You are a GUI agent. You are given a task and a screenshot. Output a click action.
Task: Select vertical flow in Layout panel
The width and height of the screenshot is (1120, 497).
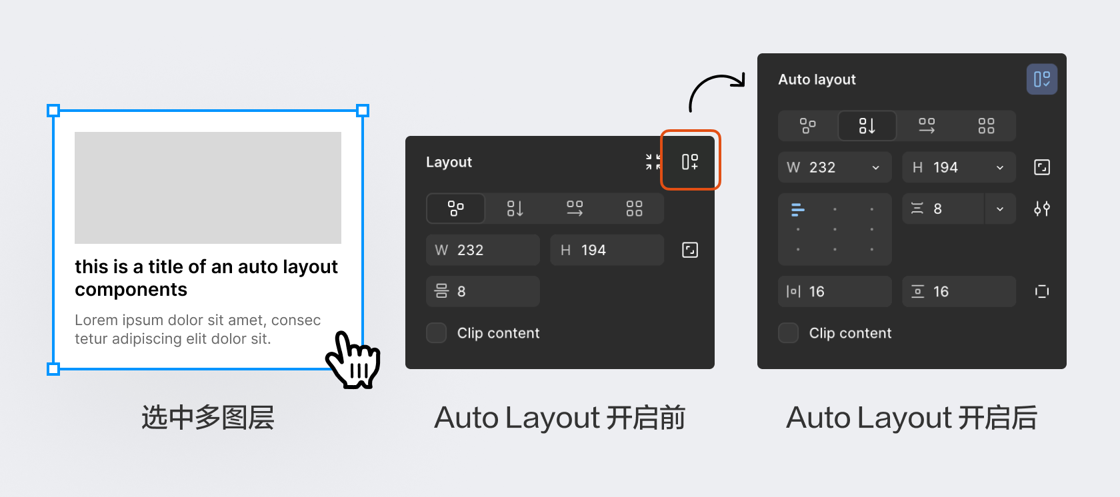[x=515, y=209]
